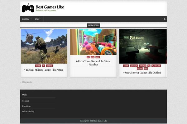The image size is (187, 124).
Task: Open the Best Games Like site title
Action: (50, 7)
